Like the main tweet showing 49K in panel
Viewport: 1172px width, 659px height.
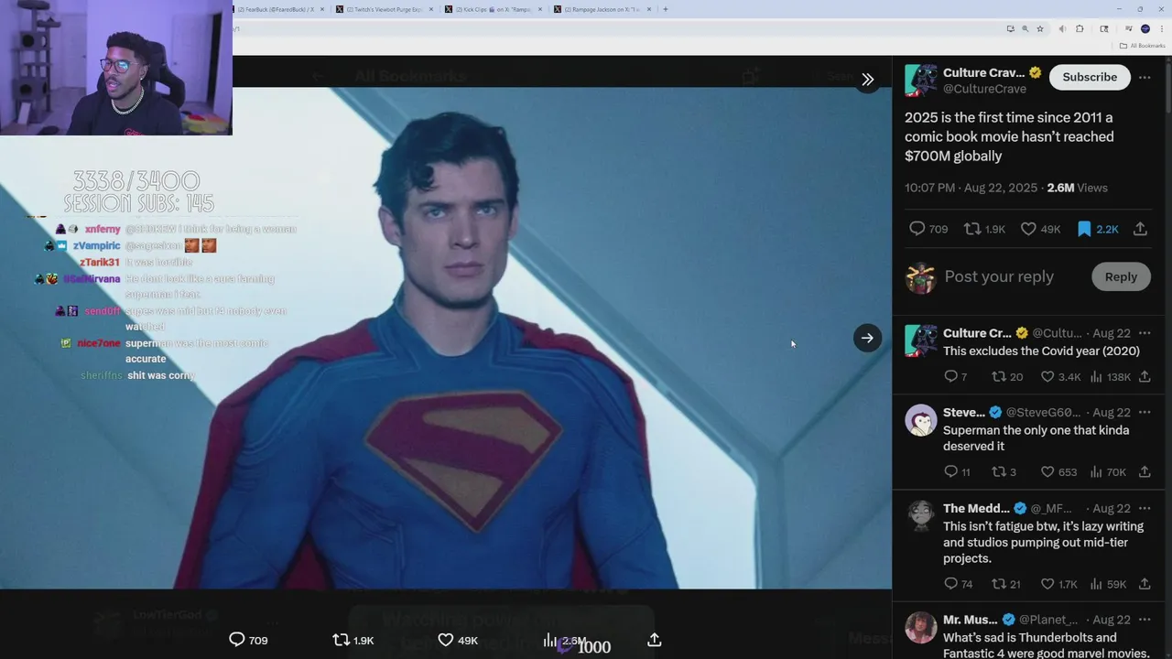1040,229
